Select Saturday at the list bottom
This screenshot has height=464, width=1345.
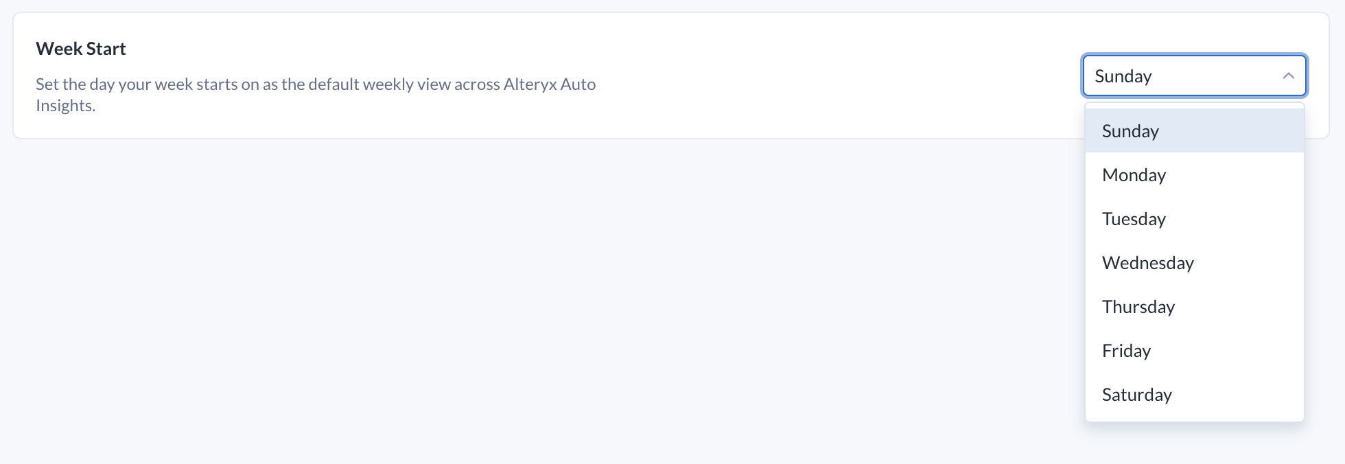(1194, 395)
